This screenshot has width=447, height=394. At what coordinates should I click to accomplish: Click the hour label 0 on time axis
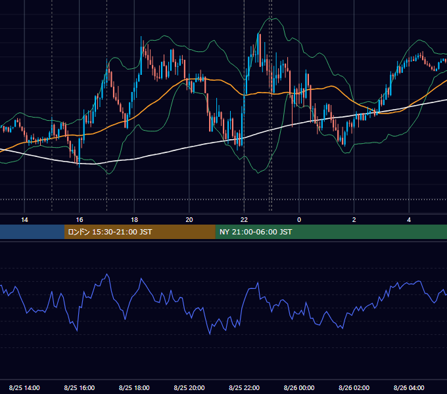[299, 220]
